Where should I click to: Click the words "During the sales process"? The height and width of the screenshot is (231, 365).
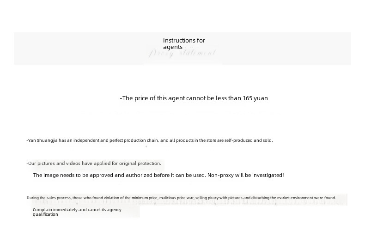pos(49,198)
